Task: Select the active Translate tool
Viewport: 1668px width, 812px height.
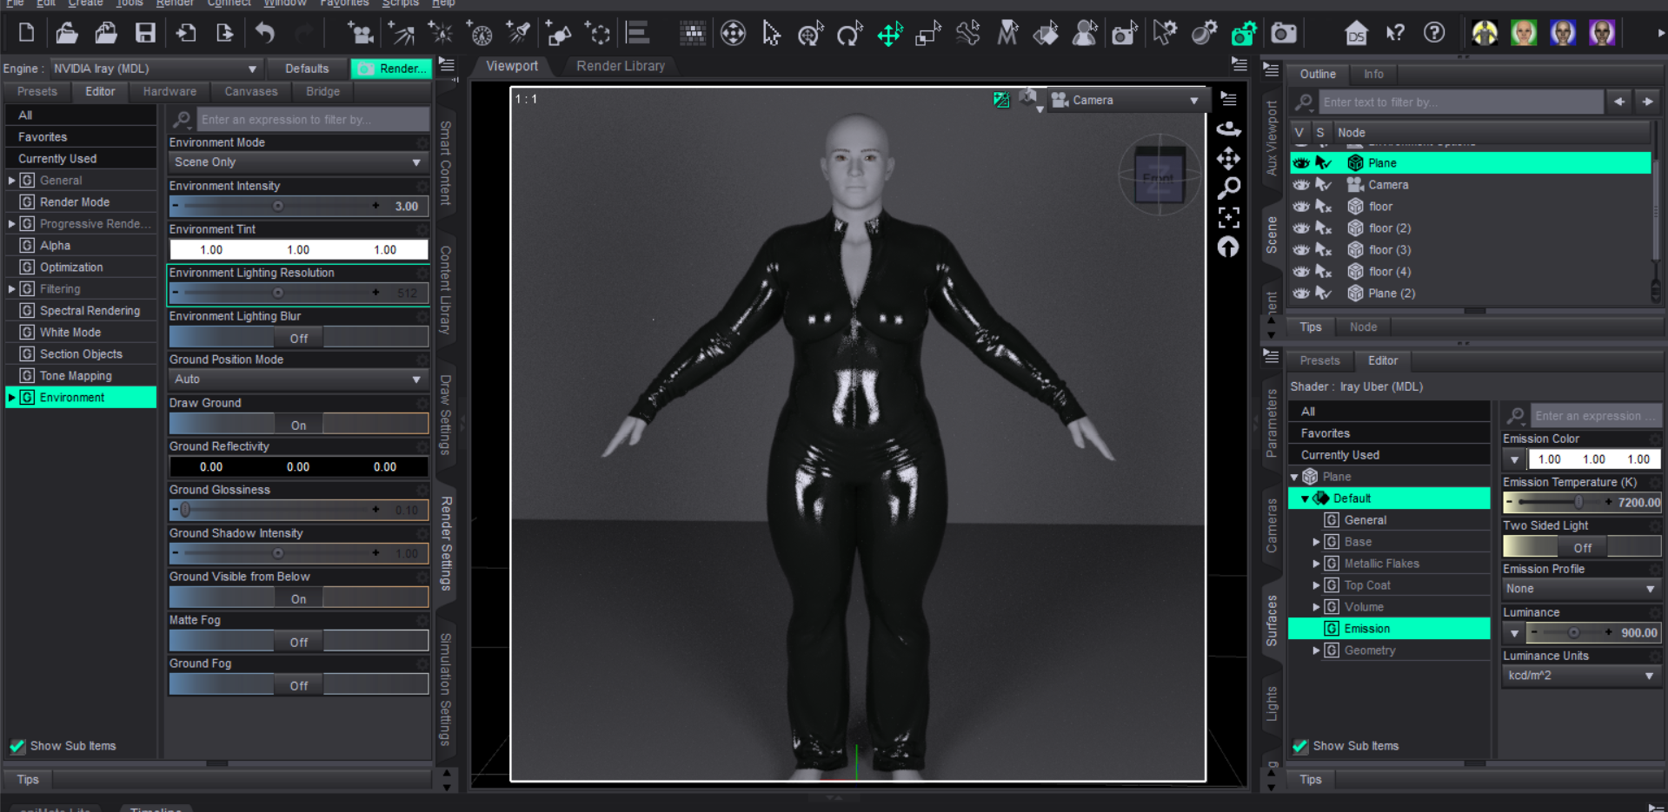Action: click(889, 34)
